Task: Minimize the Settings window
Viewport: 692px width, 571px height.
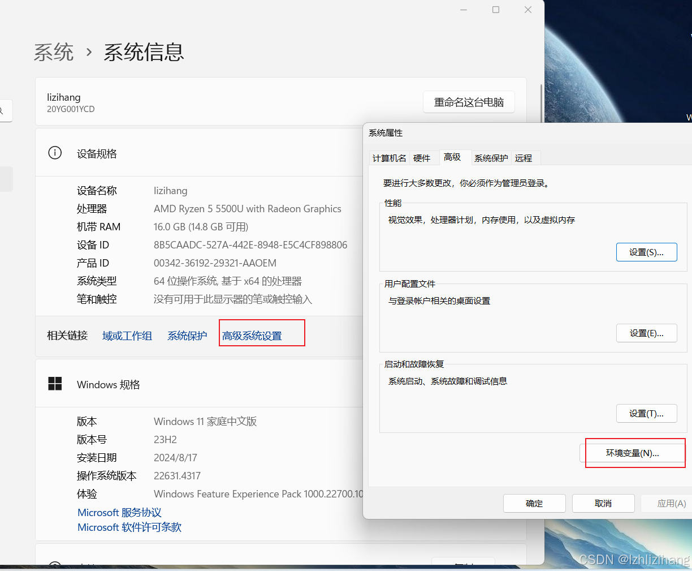Action: coord(464,10)
